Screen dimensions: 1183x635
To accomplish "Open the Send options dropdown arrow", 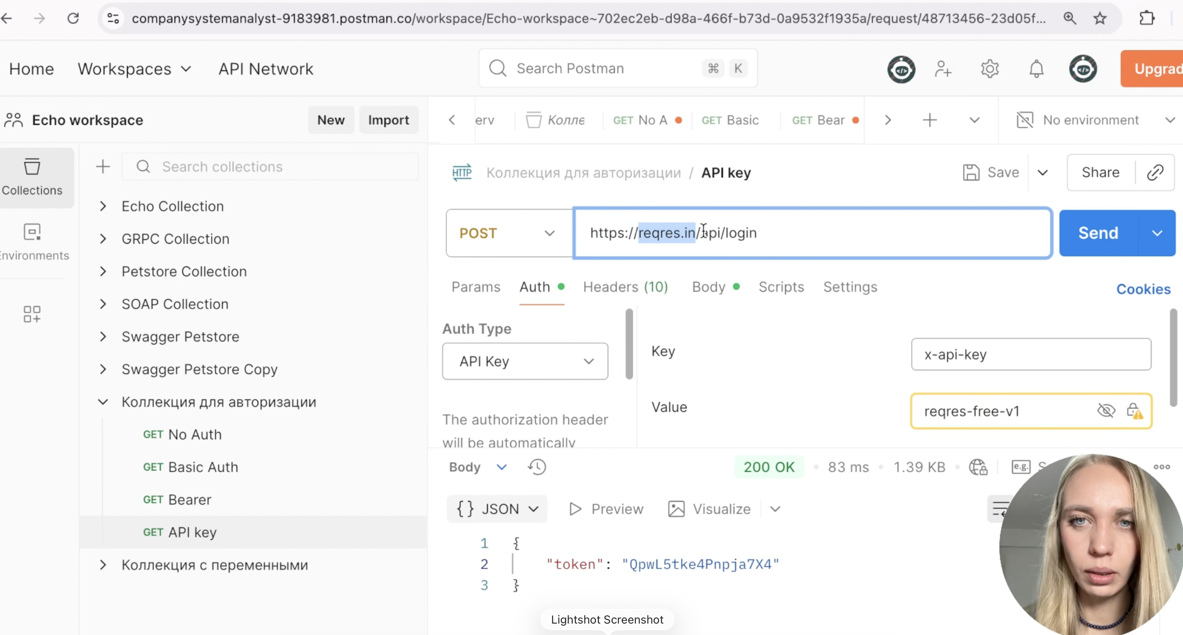I will point(1157,233).
